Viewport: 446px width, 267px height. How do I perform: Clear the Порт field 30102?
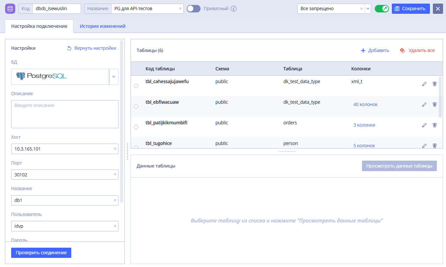pos(115,174)
